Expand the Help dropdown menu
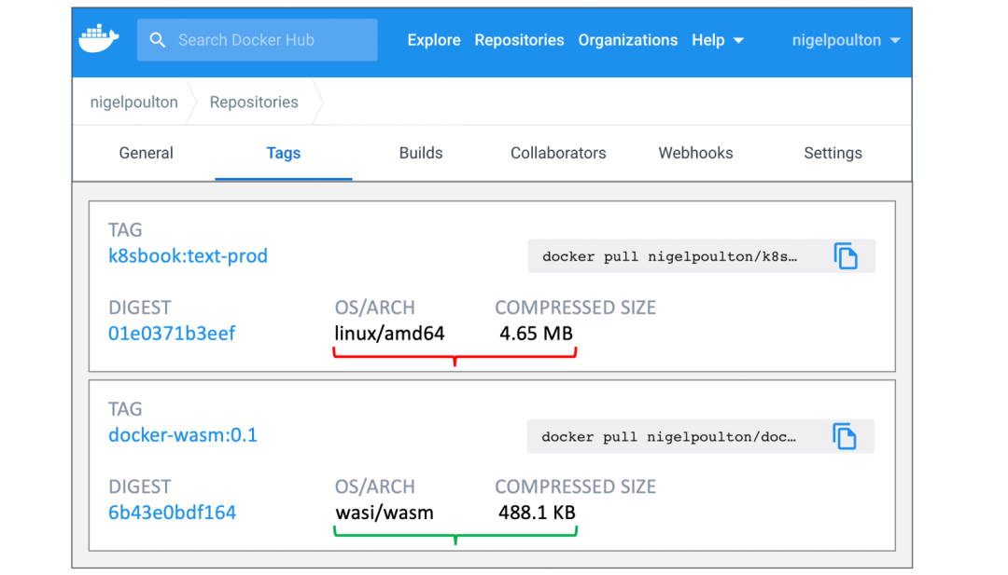This screenshot has height=575, width=1008. click(718, 40)
